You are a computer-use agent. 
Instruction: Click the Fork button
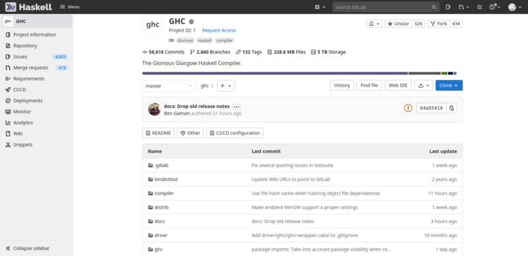coord(439,24)
